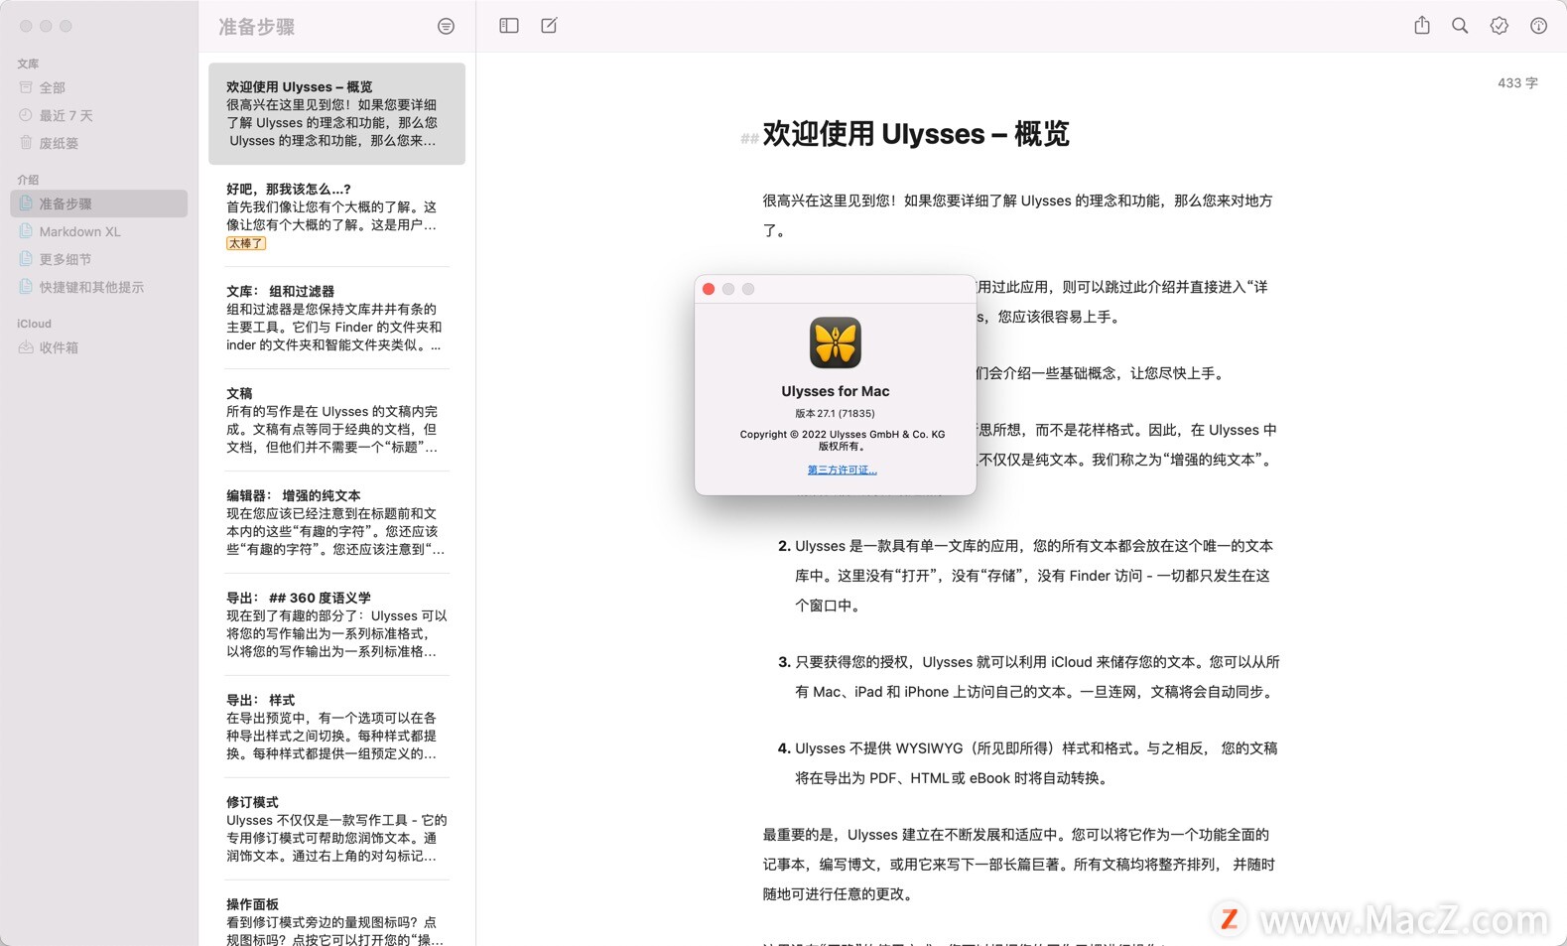Select sheet 导出： 样式
Screen dimensions: 1567x946
[x=336, y=727]
